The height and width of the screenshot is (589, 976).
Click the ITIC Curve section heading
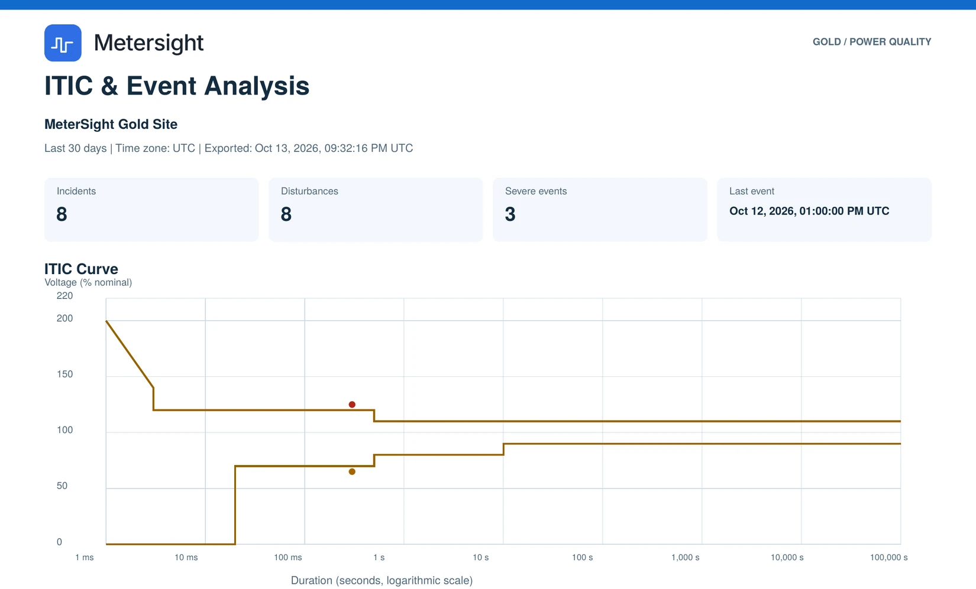click(81, 269)
